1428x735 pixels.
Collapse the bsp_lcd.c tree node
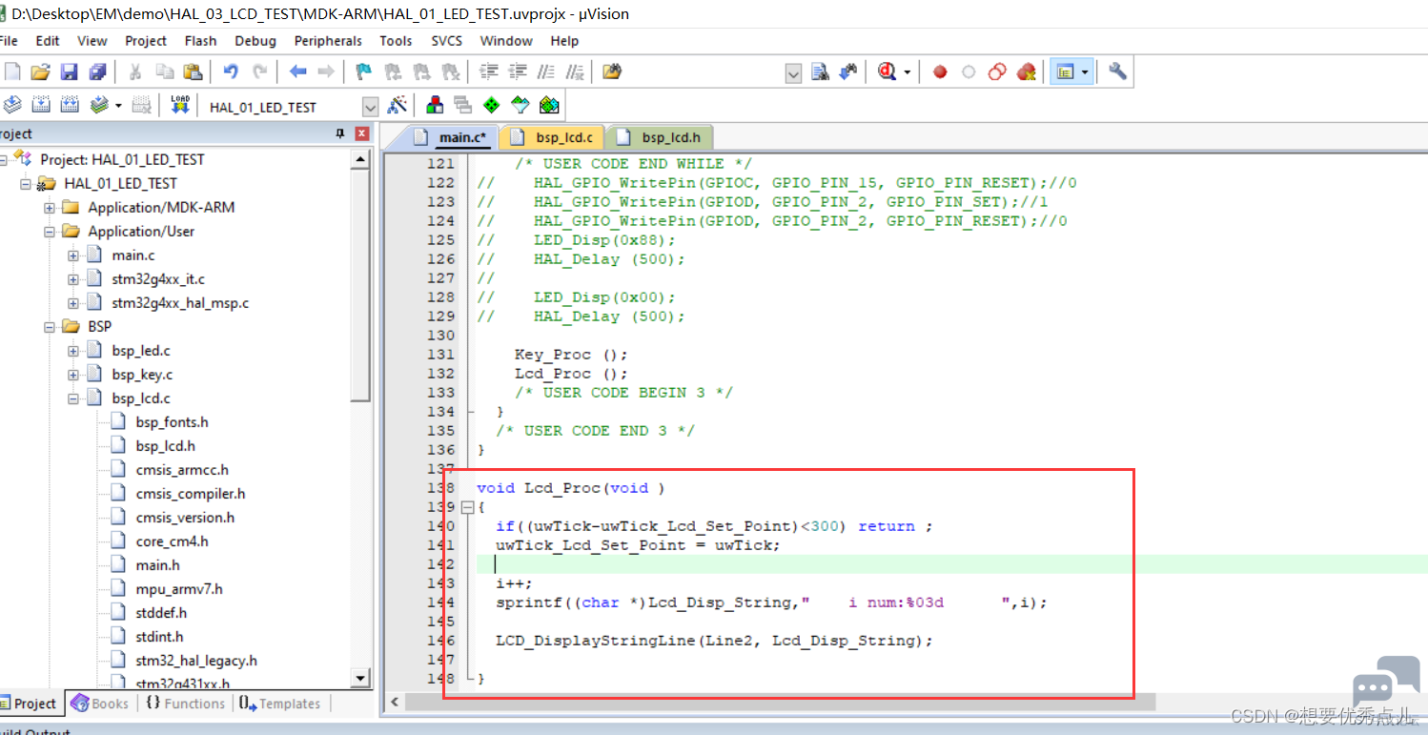point(72,398)
